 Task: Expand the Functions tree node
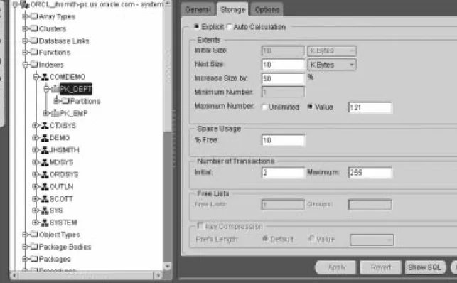[x=25, y=53]
